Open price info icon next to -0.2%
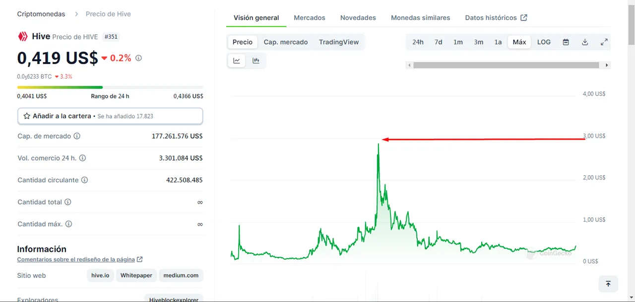 [x=138, y=58]
